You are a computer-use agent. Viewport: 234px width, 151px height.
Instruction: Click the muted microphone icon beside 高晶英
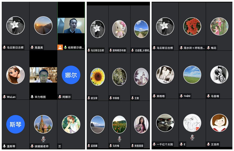[32, 47]
